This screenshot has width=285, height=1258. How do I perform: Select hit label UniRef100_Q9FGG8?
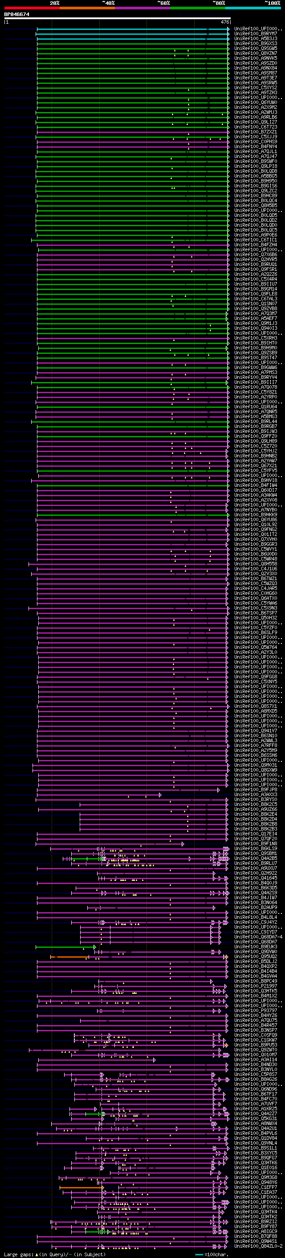click(256, 677)
